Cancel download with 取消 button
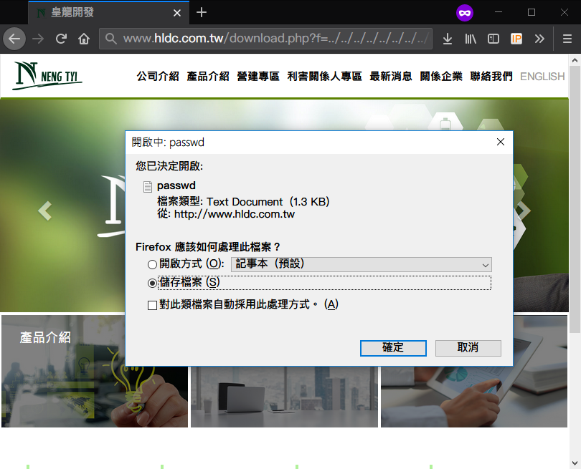 pos(468,348)
